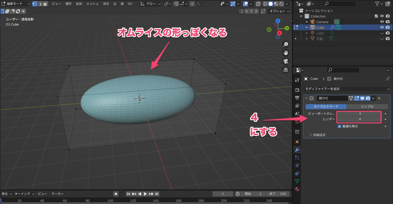Open the Output properties tab icon

pos(297,98)
